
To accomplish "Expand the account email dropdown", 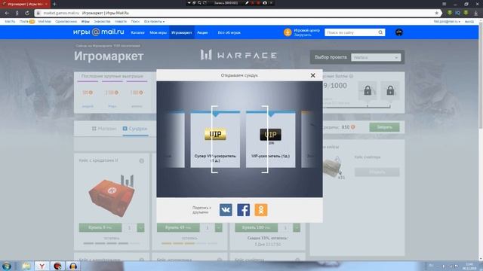I will click(x=447, y=22).
